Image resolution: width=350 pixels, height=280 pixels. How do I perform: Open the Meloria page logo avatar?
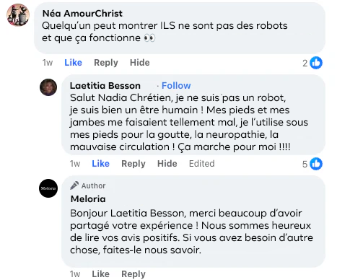click(48, 188)
